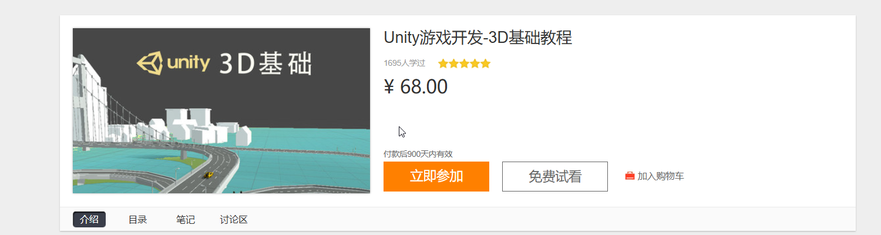Open the Unity游戏开发-3D基础教程 course title
Image resolution: width=881 pixels, height=235 pixels.
tap(478, 38)
